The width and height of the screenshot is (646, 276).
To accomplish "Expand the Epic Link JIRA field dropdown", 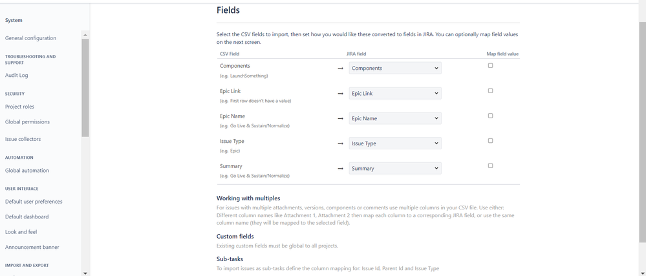I will (395, 94).
